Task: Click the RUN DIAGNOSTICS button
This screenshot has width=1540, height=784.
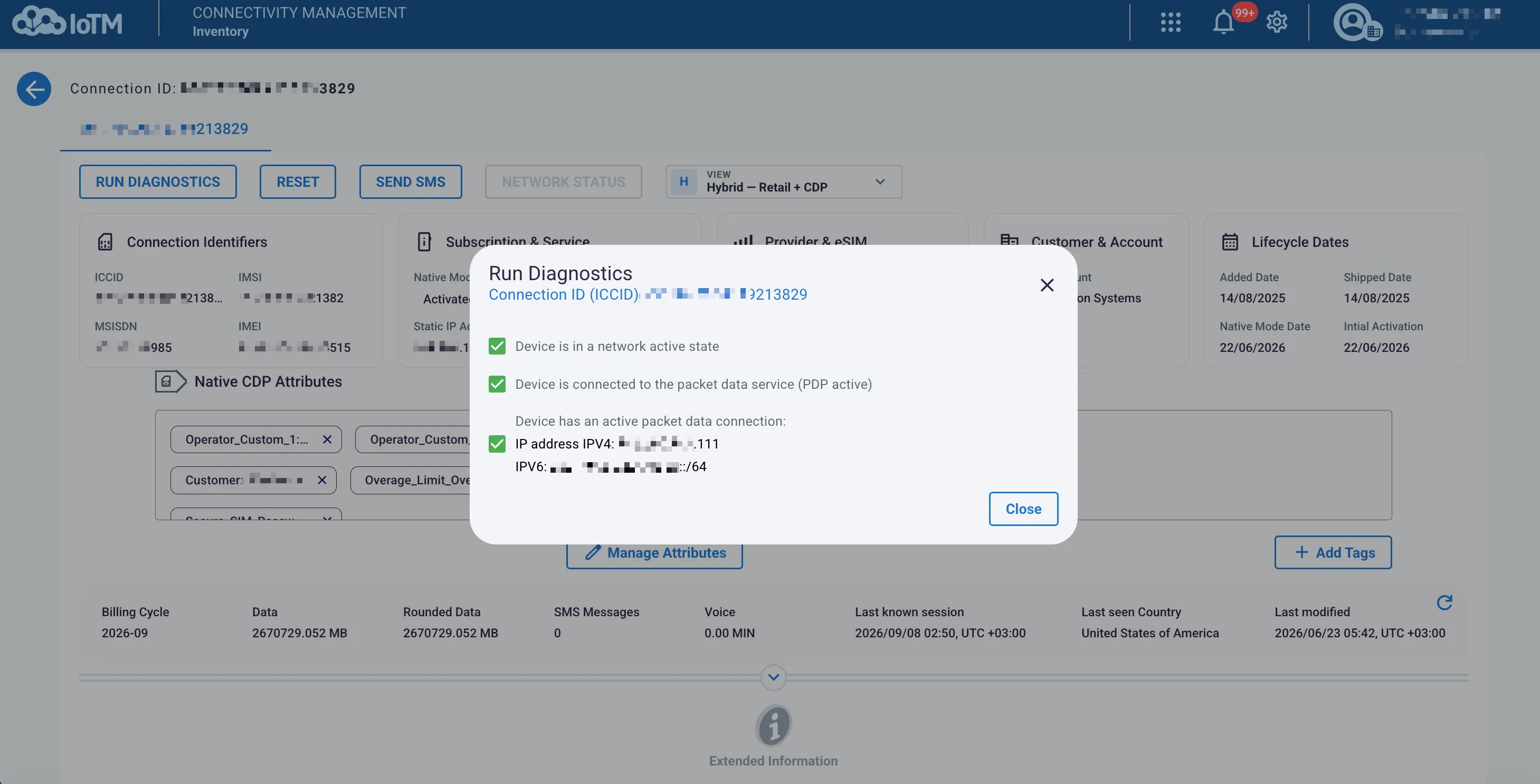Action: 158,181
